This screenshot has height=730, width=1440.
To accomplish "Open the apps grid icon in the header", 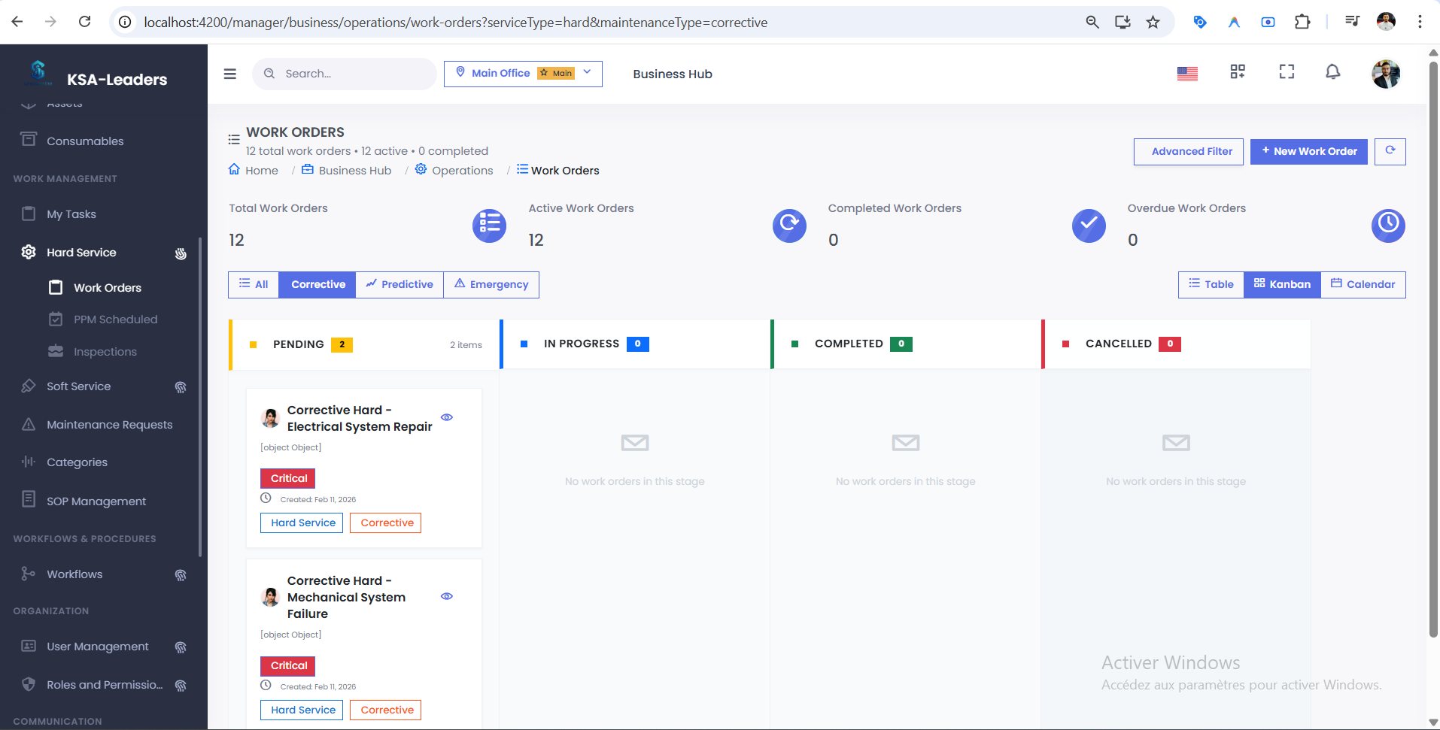I will [1238, 72].
